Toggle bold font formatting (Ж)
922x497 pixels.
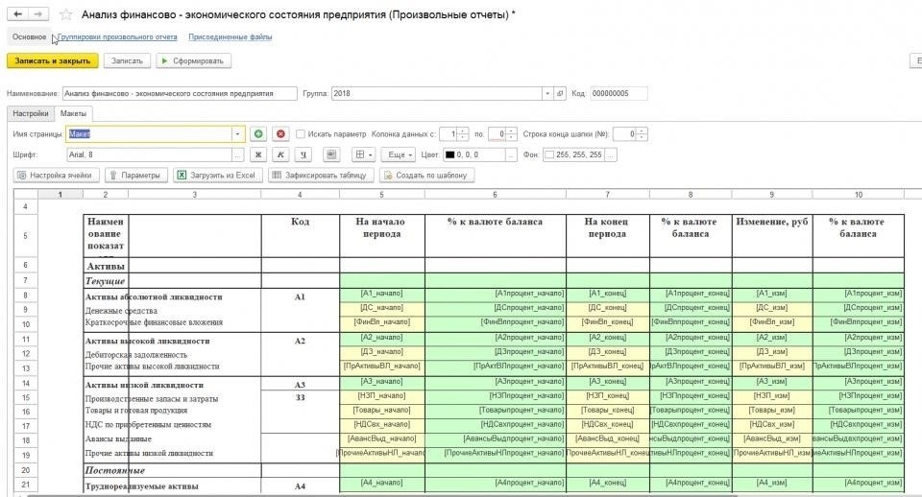(x=257, y=154)
